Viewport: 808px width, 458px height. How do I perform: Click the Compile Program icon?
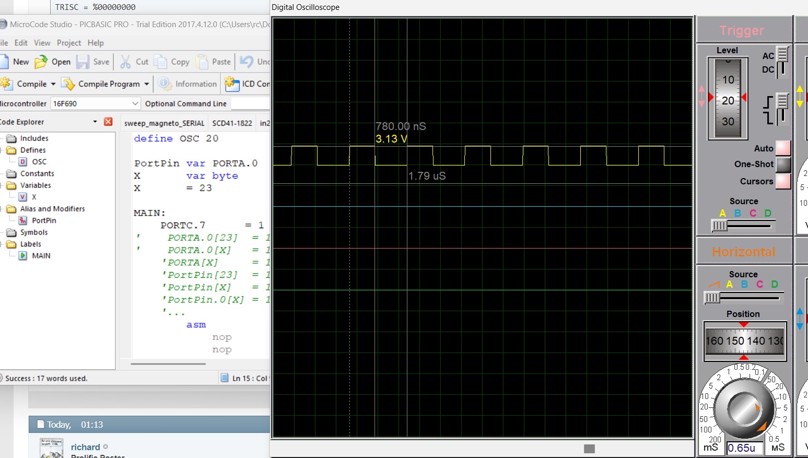point(68,84)
